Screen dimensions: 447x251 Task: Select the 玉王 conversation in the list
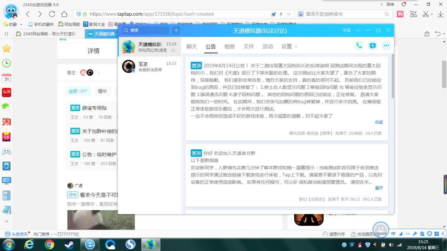(x=149, y=67)
